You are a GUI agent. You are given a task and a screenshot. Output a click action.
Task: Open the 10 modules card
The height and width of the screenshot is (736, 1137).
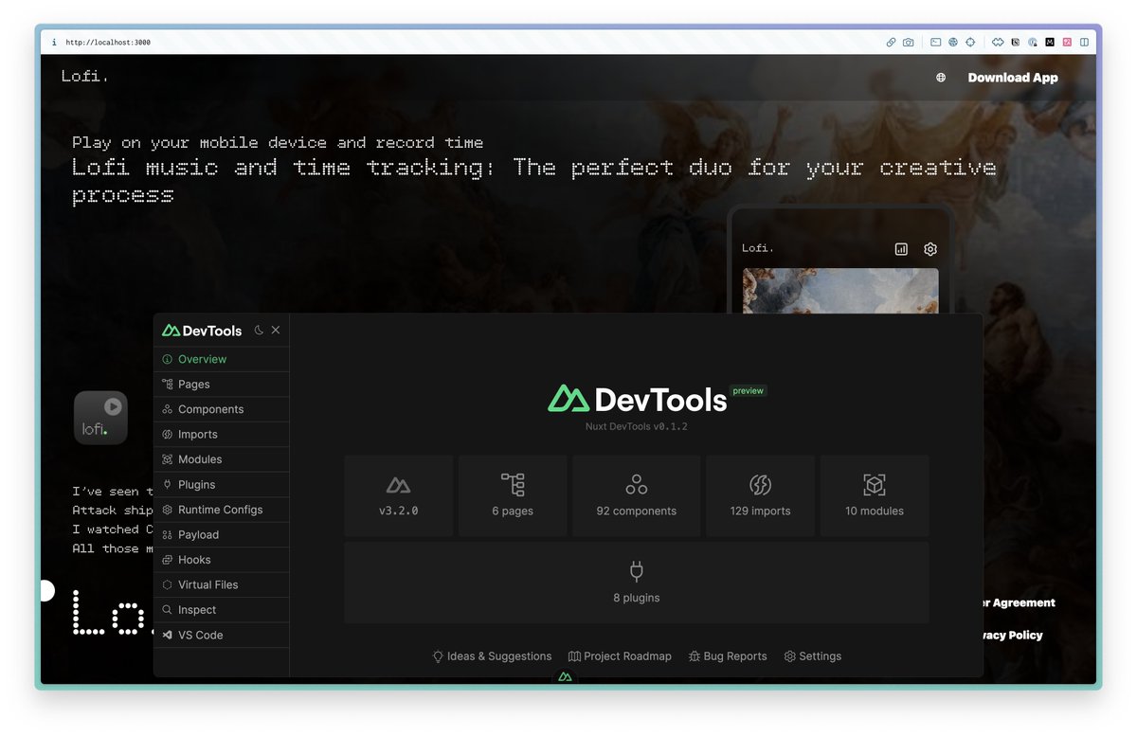click(875, 496)
